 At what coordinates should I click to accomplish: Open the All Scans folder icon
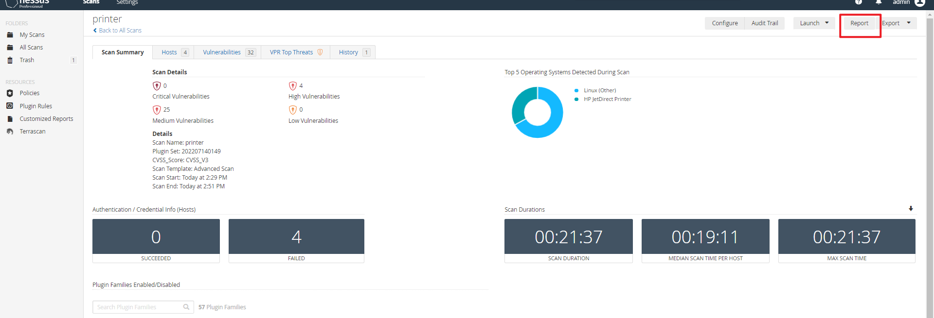pos(10,48)
